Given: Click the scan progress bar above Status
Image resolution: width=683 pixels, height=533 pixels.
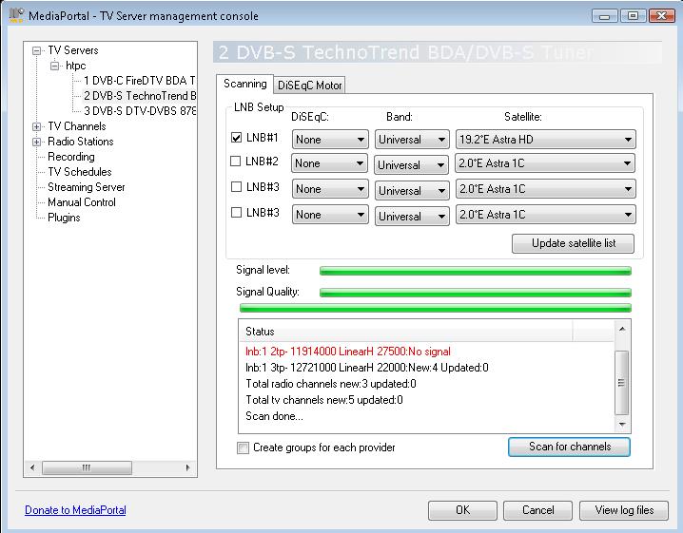Looking at the screenshot, I should pos(435,308).
